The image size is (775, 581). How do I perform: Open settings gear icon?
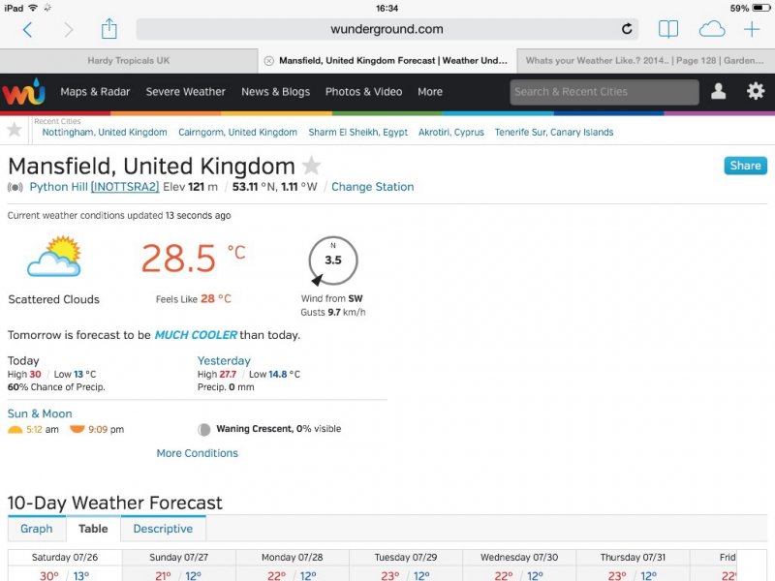tap(756, 92)
